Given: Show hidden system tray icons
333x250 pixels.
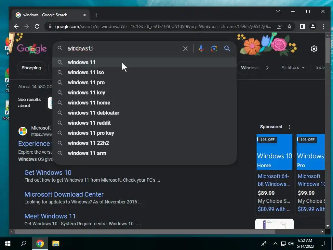Looking at the screenshot, I should click(275, 243).
